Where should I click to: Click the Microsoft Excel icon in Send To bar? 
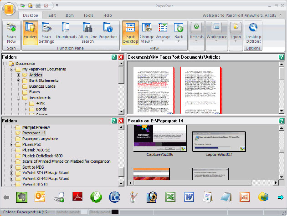click(171, 197)
